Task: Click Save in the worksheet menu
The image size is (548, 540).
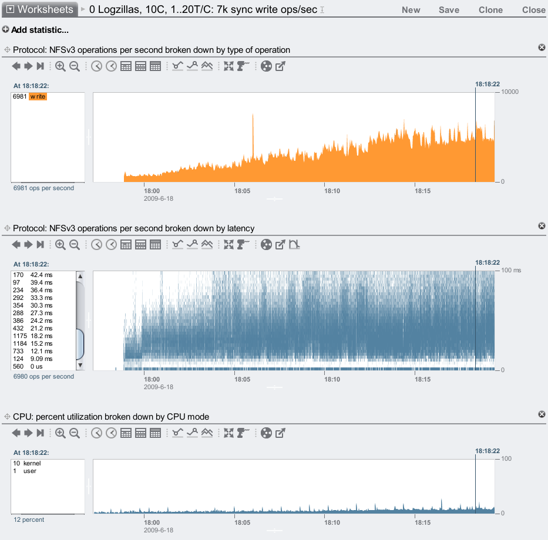Action: [449, 10]
